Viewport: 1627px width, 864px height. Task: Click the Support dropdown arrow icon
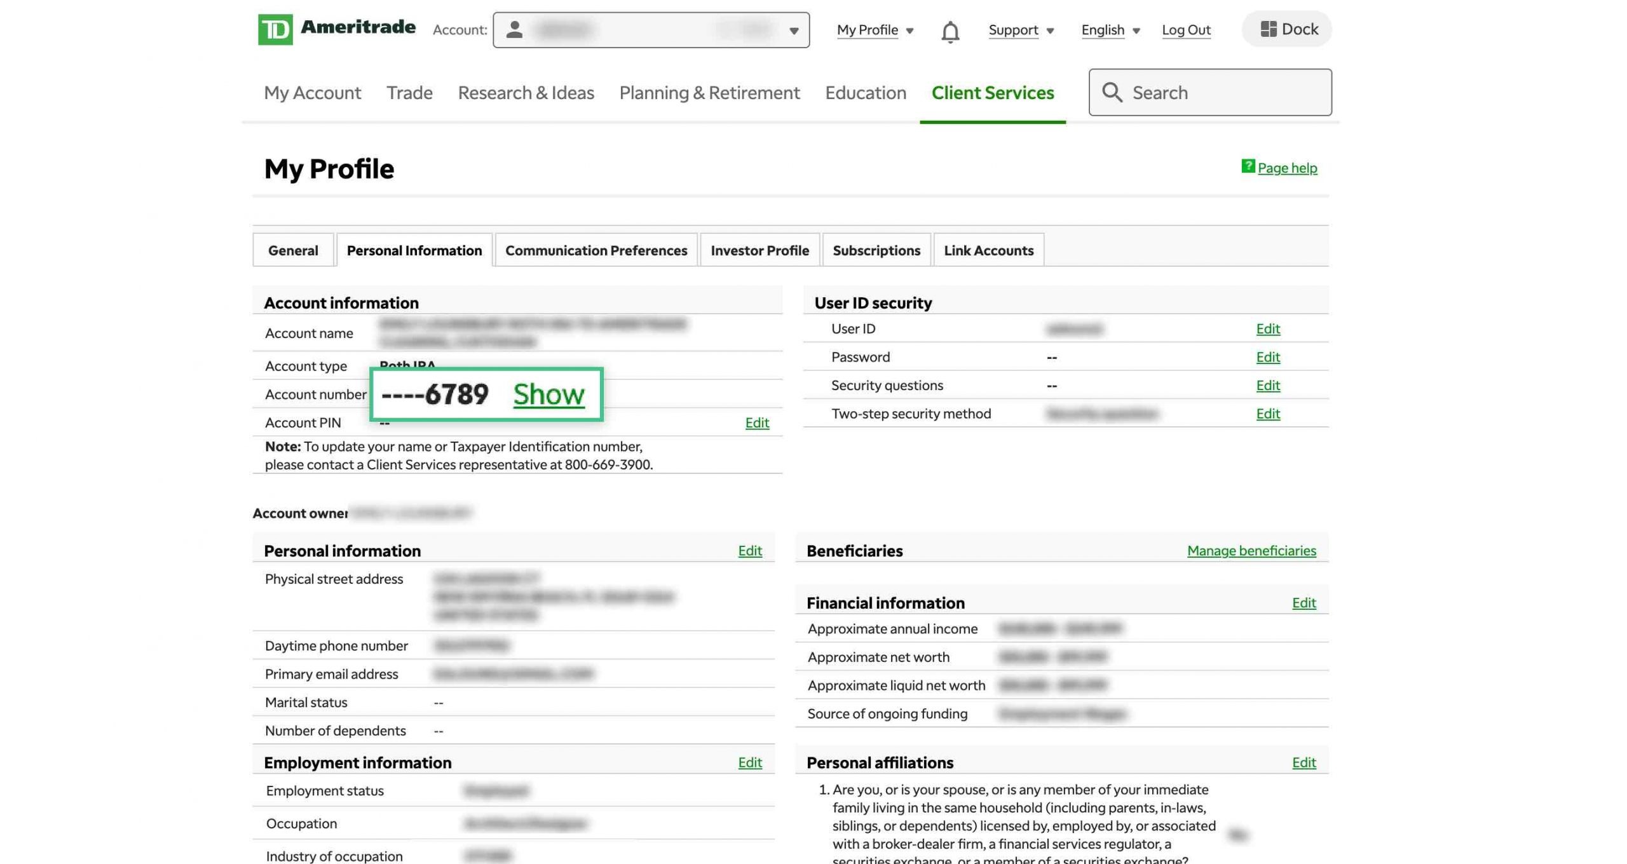pos(1050,30)
